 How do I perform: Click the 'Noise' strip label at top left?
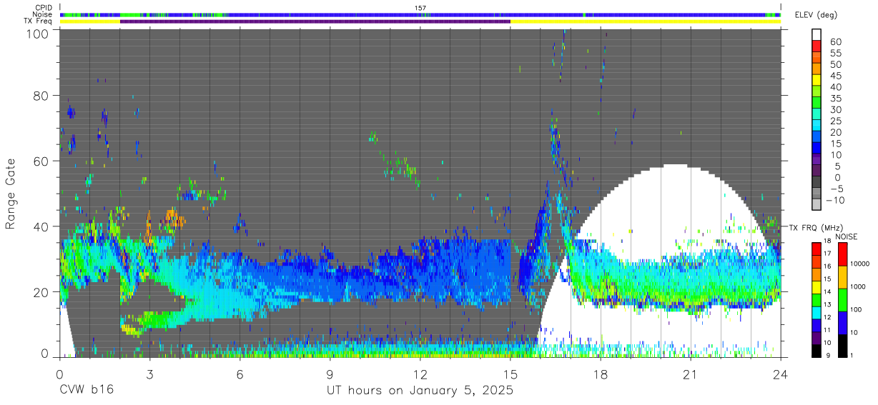click(x=43, y=14)
